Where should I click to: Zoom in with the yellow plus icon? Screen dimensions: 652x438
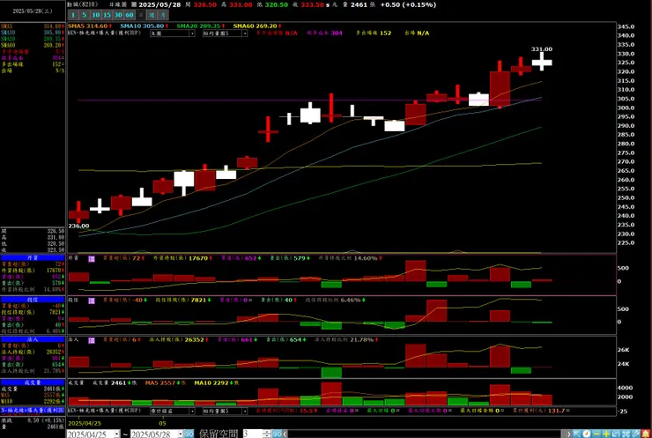pos(606,434)
